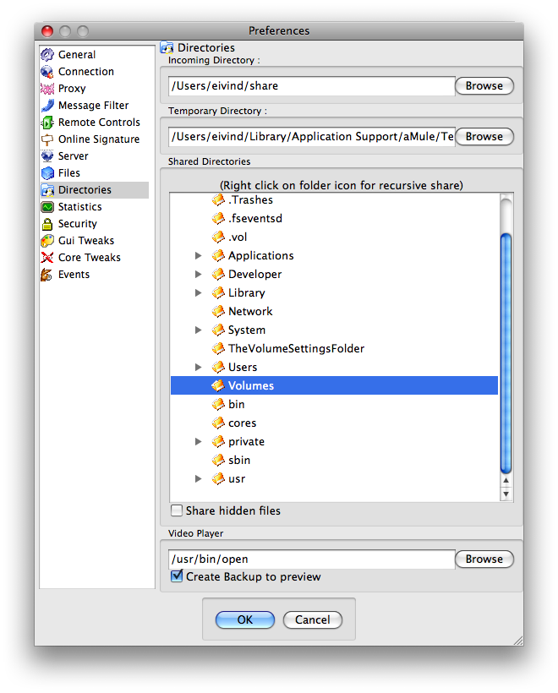This screenshot has width=558, height=693.
Task: Open the Events icon in sidebar
Action: (47, 275)
